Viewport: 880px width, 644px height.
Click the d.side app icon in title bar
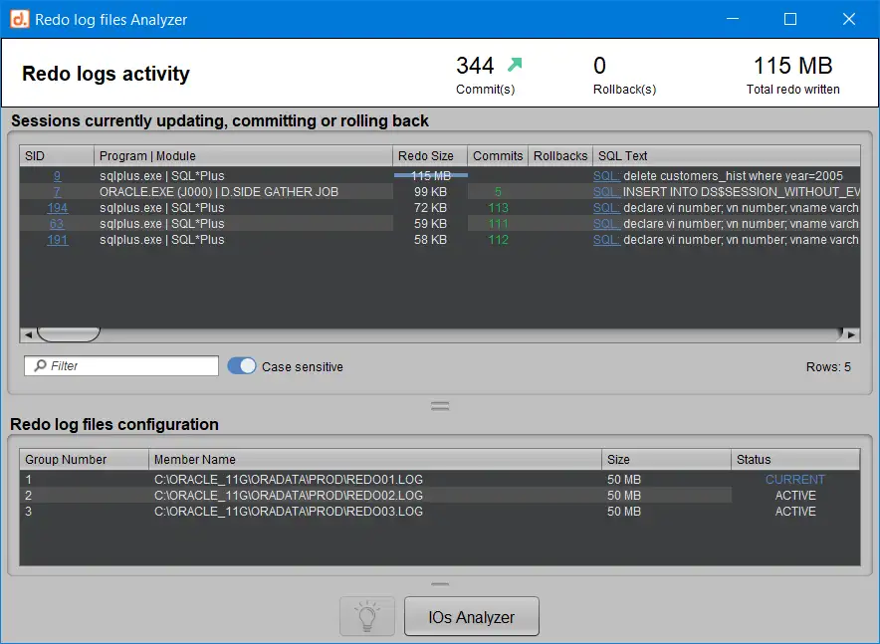tap(20, 19)
